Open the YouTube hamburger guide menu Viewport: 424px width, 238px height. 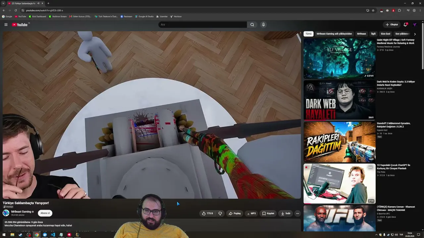coord(6,24)
